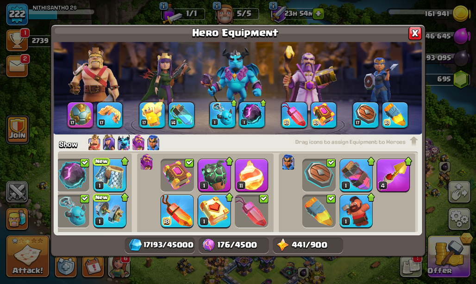Select the Lavaloon Puppet equipment
This screenshot has height=284, width=476.
coord(214,175)
